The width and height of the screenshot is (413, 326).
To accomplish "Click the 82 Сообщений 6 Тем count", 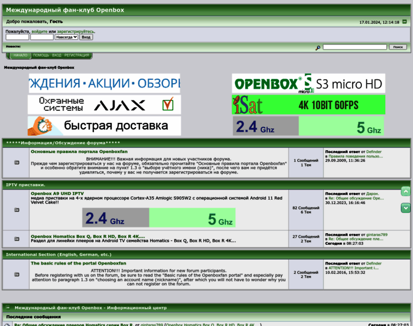I will (306, 210).
